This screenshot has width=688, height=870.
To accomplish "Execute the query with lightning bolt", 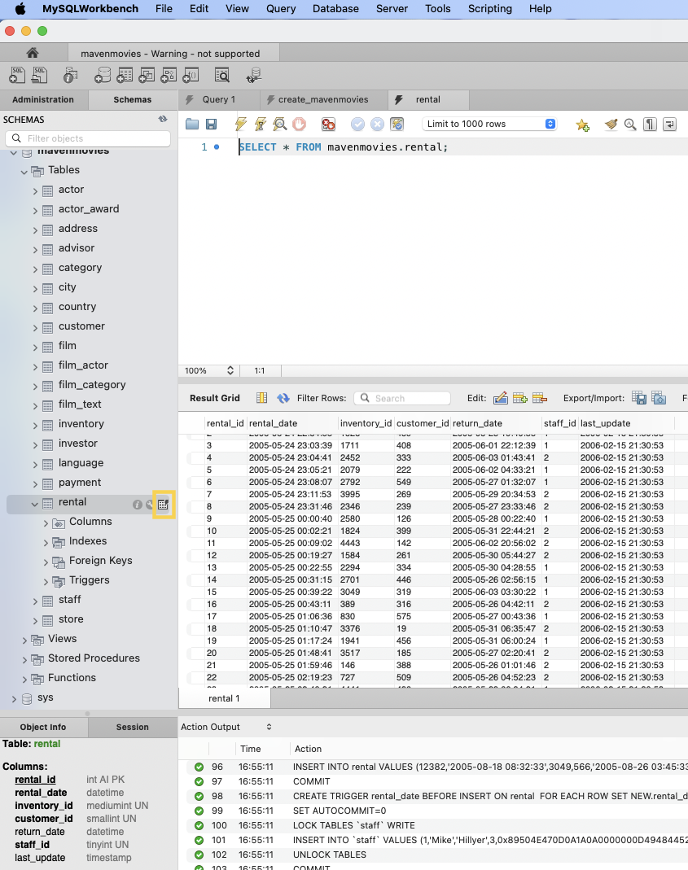I will (240, 124).
